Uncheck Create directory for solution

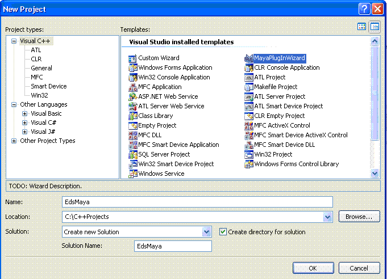point(223,232)
